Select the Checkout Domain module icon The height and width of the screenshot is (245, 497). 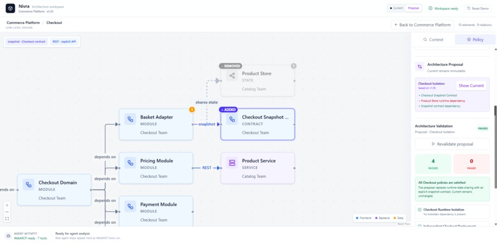tap(28, 185)
